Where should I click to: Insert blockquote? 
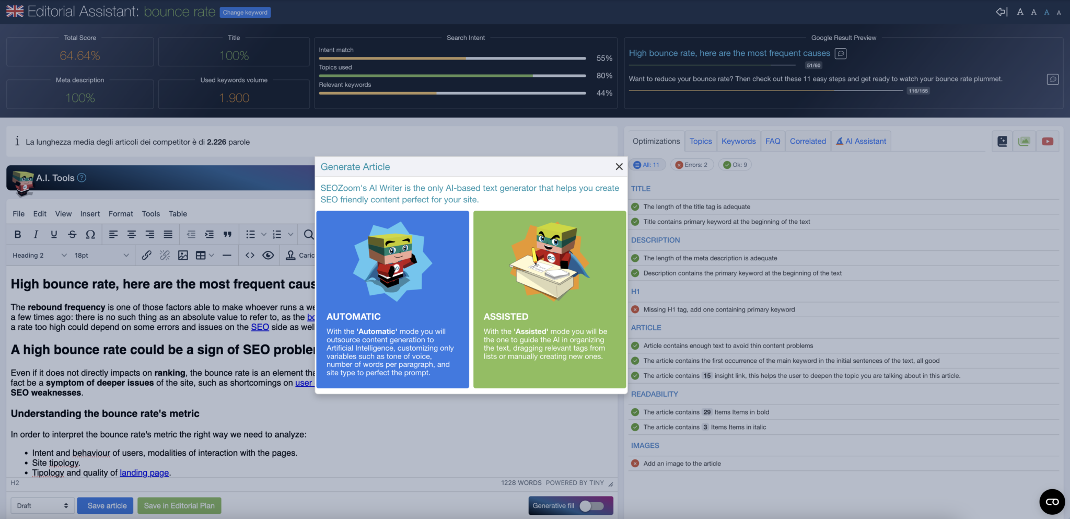click(227, 234)
